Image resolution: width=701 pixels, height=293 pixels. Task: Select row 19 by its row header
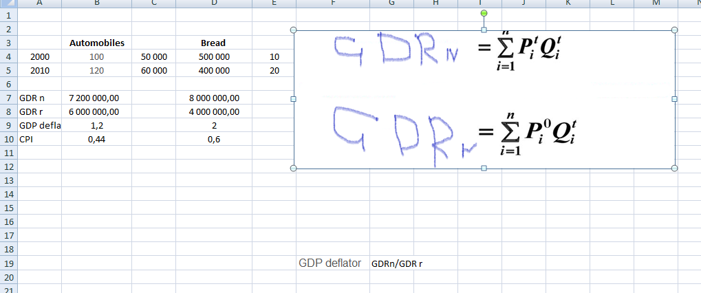click(x=8, y=263)
